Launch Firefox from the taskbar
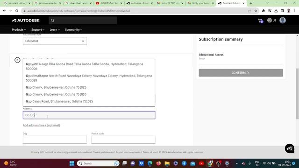 pos(158,163)
